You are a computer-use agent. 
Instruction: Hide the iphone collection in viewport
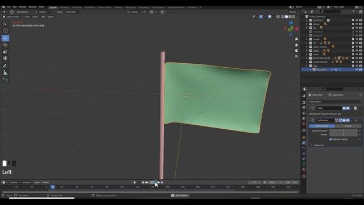(x=357, y=24)
